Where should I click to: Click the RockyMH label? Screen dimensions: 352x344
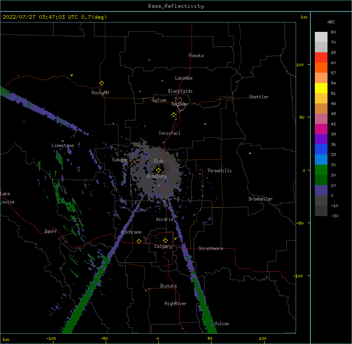pos(100,93)
